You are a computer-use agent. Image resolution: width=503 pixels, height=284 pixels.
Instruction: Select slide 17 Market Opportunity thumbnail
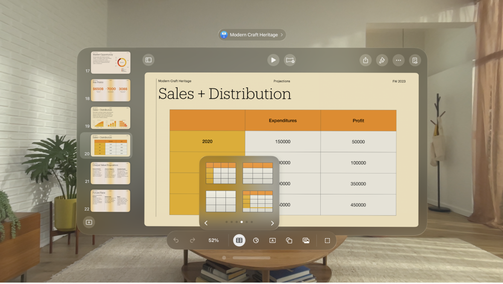coord(111,63)
